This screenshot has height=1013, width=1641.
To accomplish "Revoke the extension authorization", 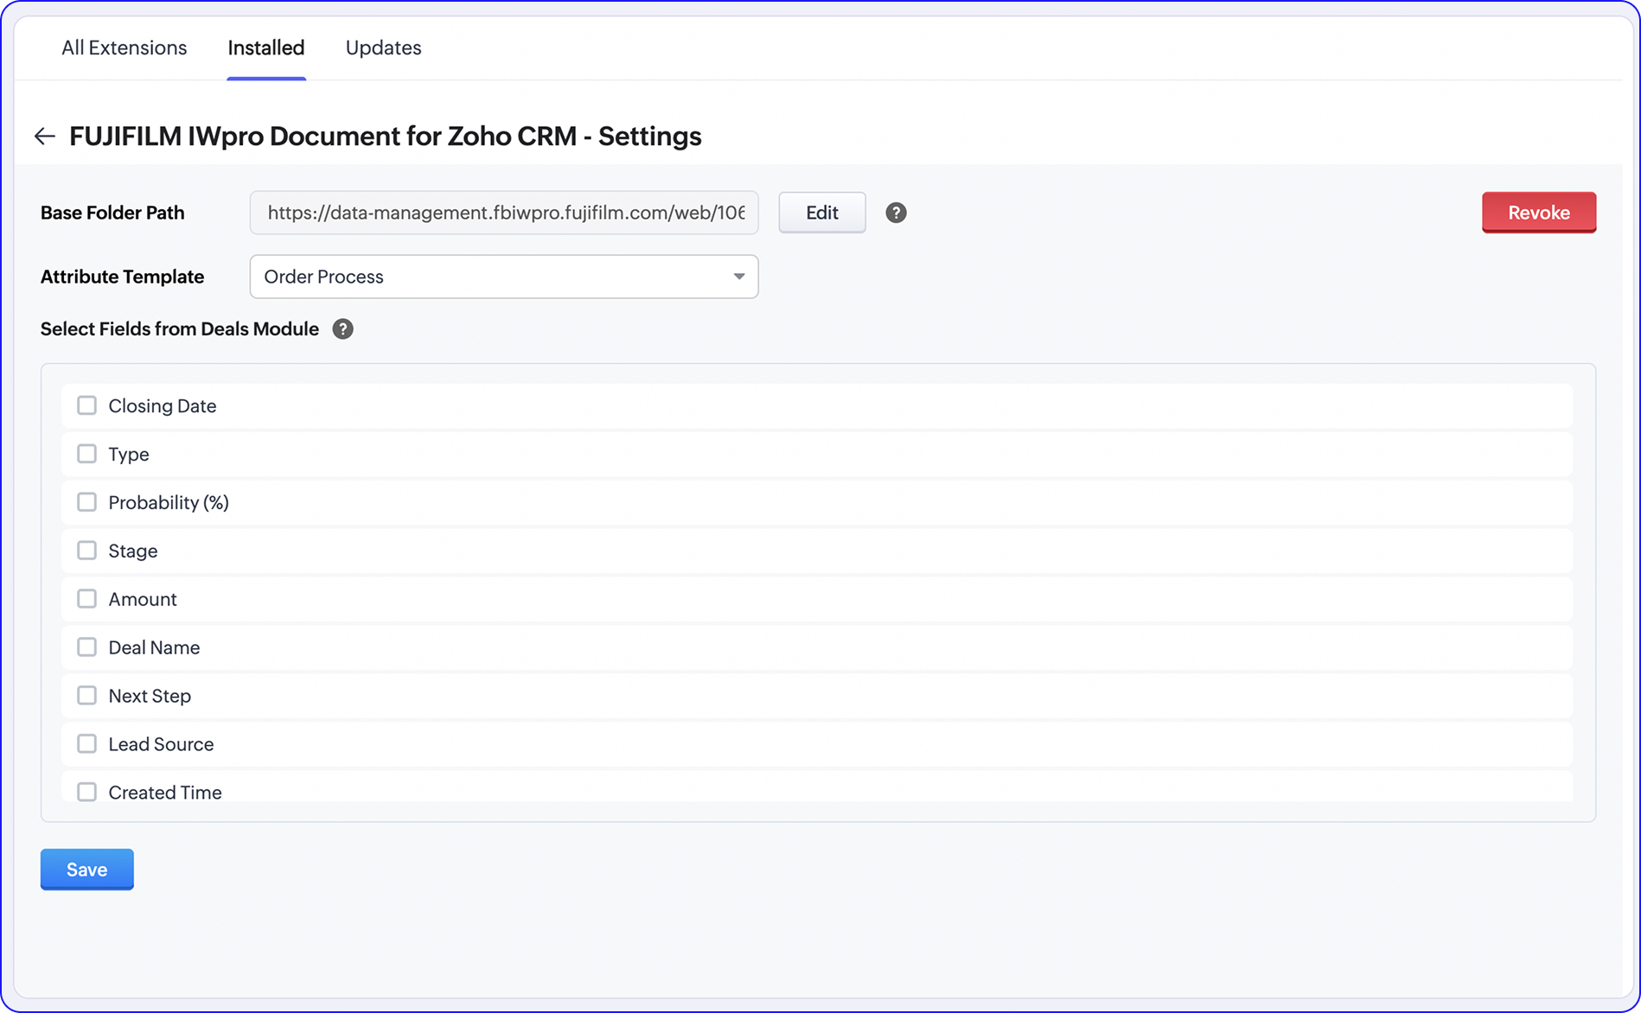I will 1539,213.
